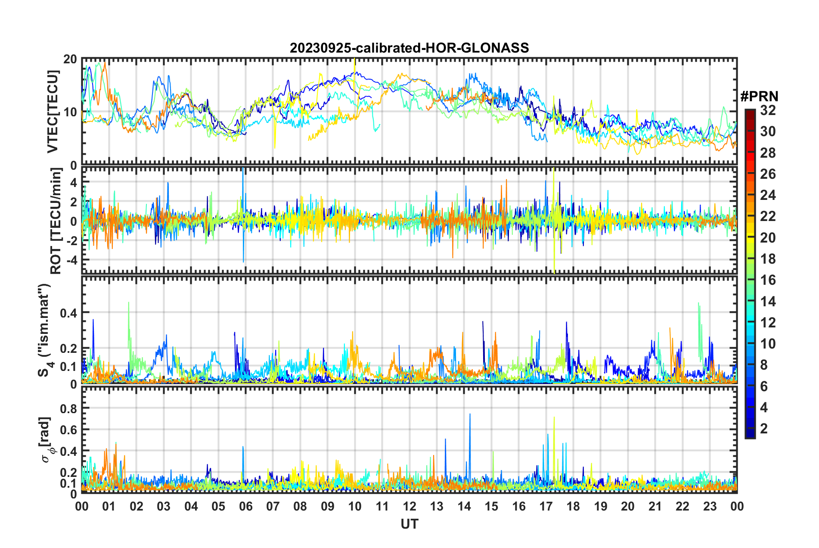Click the PRN colorbar gradient strip
The image size is (819, 548).
pos(750,274)
